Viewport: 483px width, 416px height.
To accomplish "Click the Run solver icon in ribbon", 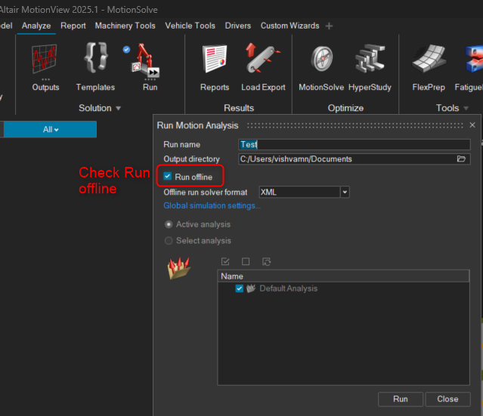I will (x=145, y=60).
